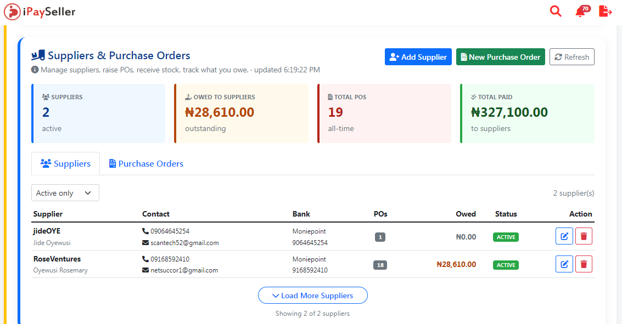This screenshot has width=622, height=324.
Task: Delete the jideOYE supplier
Action: coord(584,236)
